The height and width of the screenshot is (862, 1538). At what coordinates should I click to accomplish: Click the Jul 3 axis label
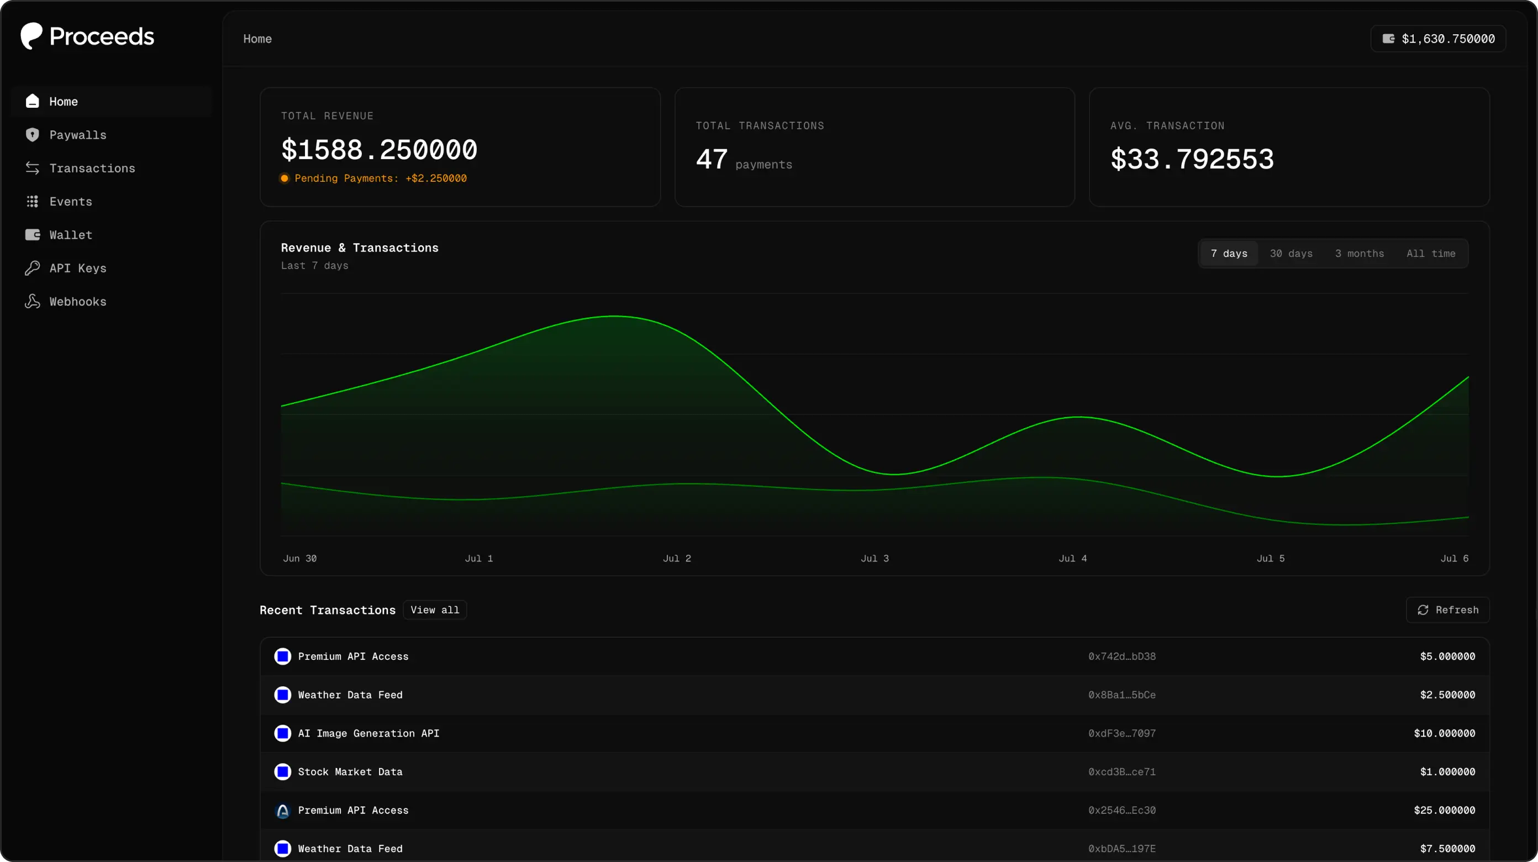click(x=875, y=558)
